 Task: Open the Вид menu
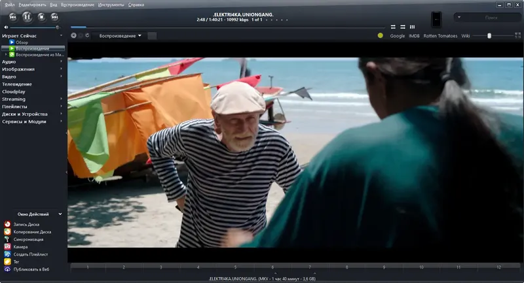coord(54,5)
